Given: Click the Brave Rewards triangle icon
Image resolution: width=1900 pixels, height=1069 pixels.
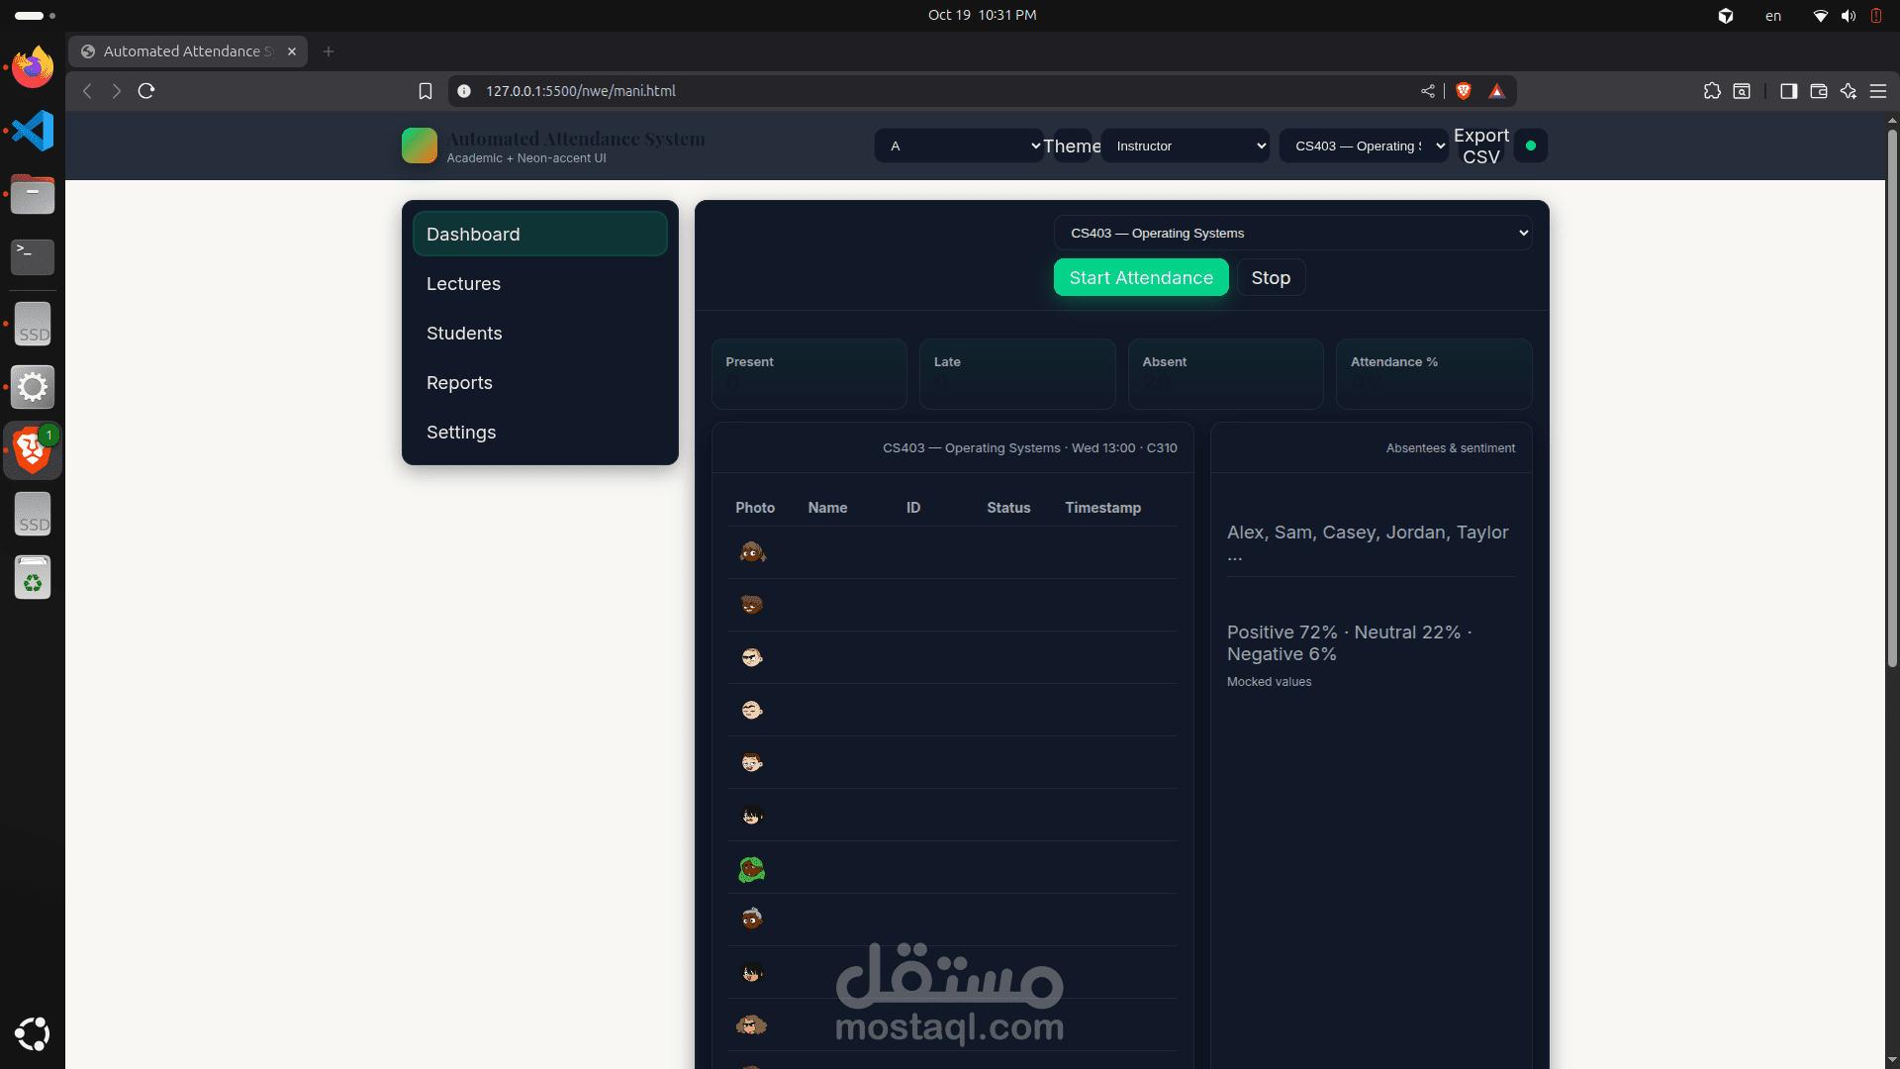Looking at the screenshot, I should pyautogui.click(x=1497, y=91).
